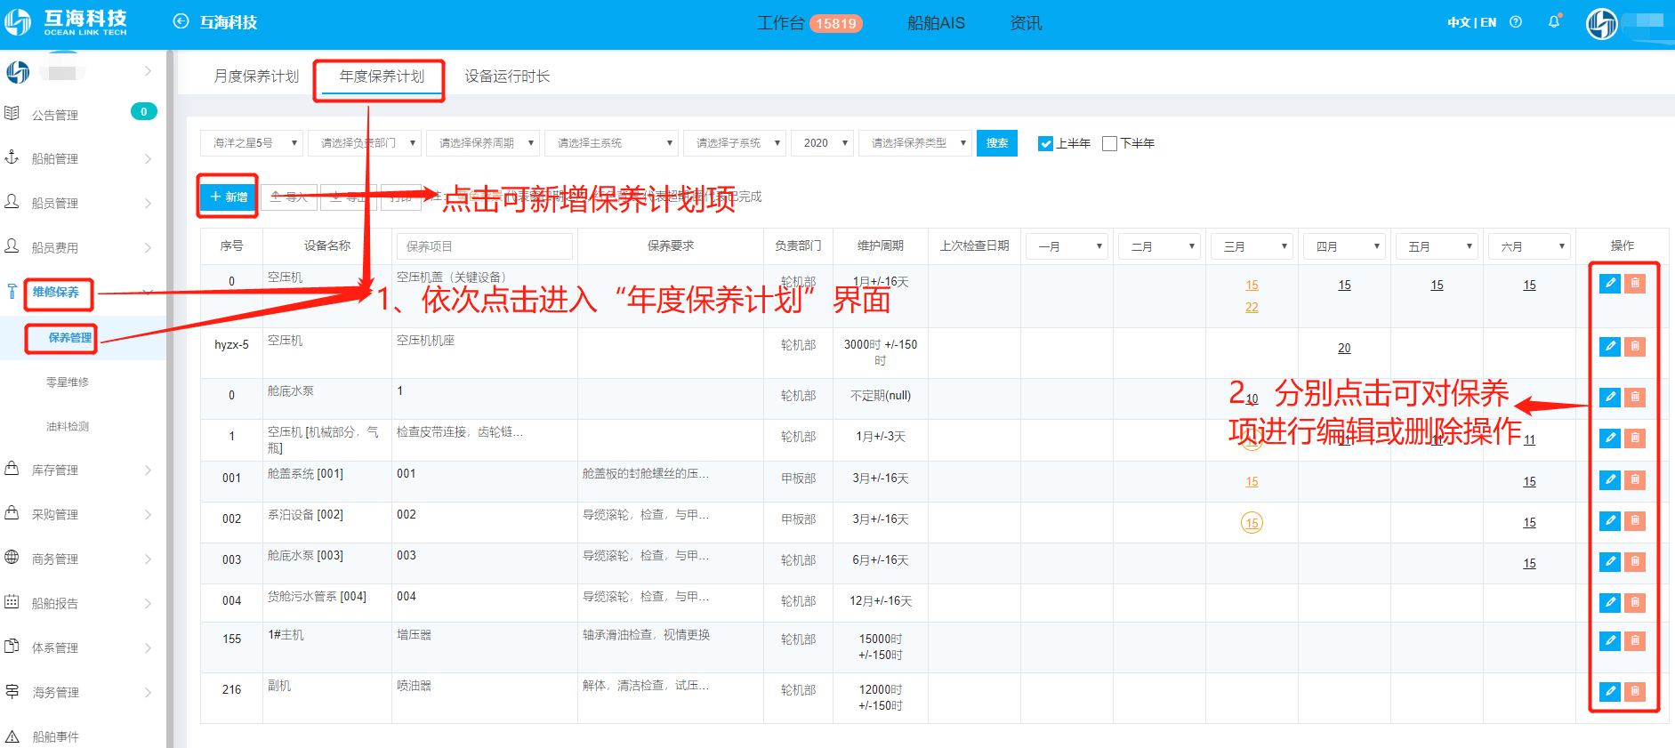Delete the 舱底水泵 [003] row
The height and width of the screenshot is (748, 1675).
pos(1635,561)
